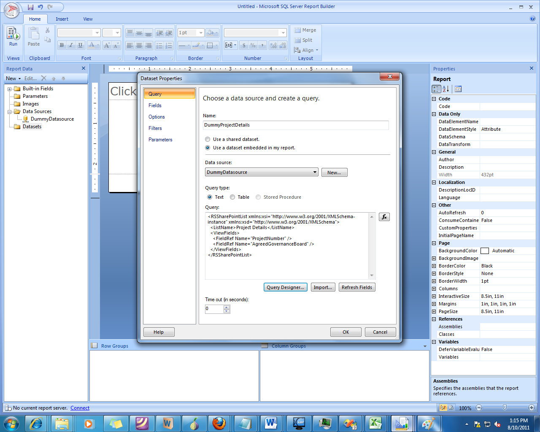Click the dataset Name text field
The image size is (540, 432).
296,125
